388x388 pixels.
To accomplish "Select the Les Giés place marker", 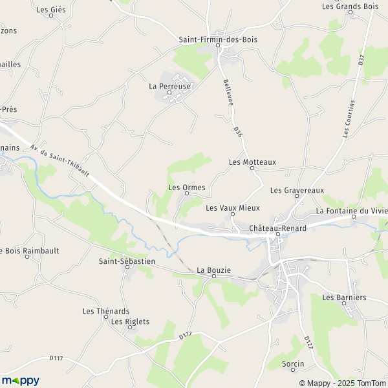I will pyautogui.click(x=51, y=16).
